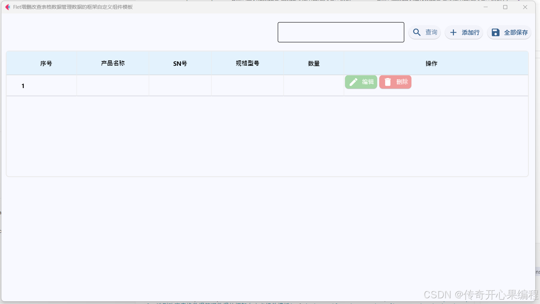The height and width of the screenshot is (304, 540).
Task: Click the magnifier icon on 查询 button
Action: (417, 32)
